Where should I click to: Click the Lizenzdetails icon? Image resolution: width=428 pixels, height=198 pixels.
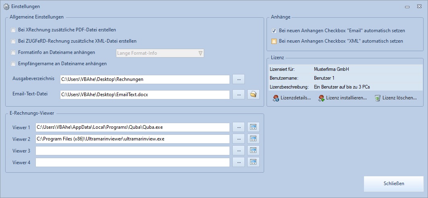pos(276,98)
